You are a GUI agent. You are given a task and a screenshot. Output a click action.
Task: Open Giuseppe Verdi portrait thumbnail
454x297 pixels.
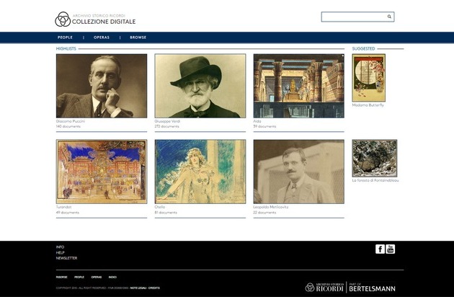coord(200,86)
